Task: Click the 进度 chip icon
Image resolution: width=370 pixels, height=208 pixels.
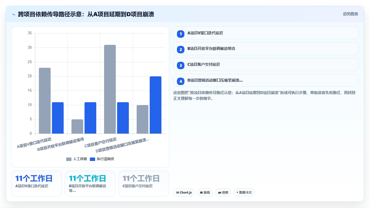Action: pyautogui.click(x=219, y=192)
